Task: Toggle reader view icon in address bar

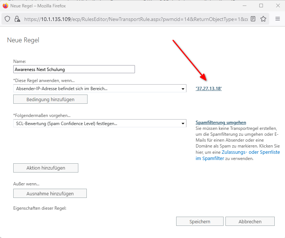Action: [x=253, y=19]
